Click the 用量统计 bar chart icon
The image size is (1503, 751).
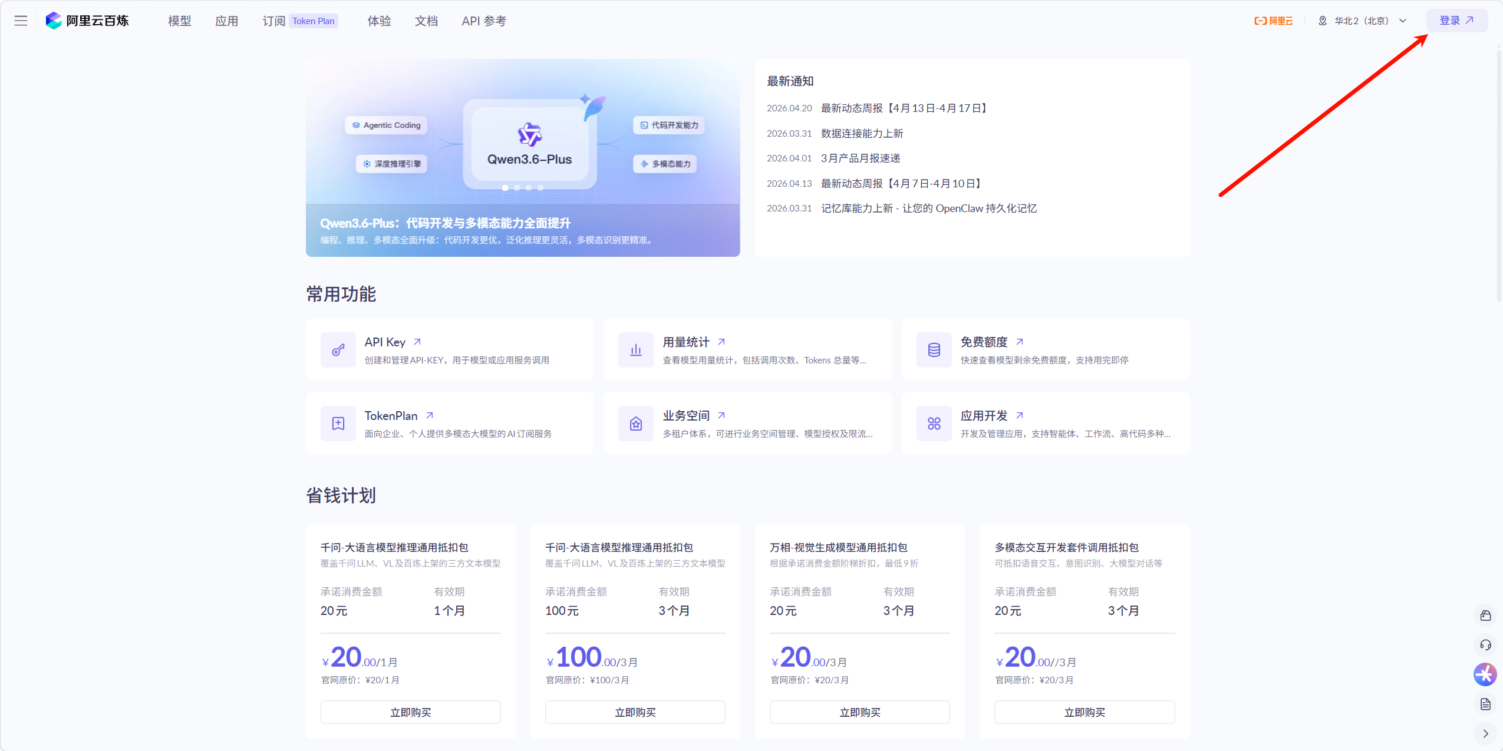636,350
